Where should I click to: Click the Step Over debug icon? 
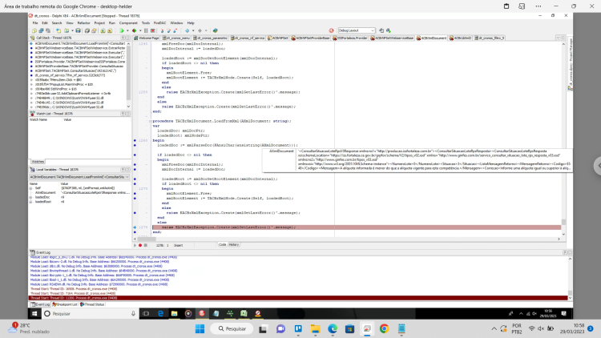coord(168,30)
